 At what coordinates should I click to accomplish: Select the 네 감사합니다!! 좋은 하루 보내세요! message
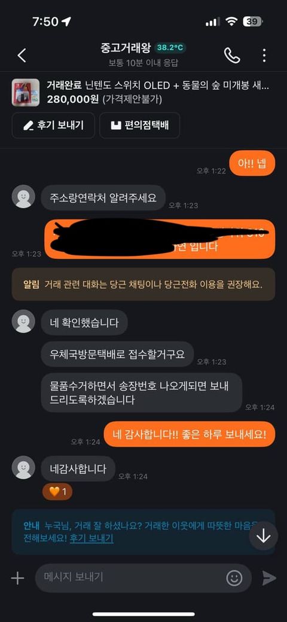[190, 432]
